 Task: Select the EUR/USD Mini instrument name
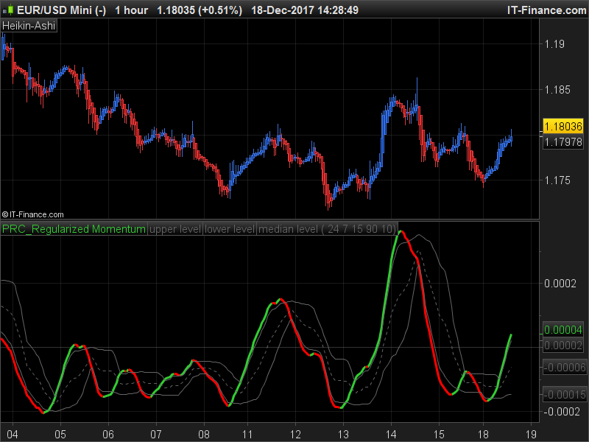[62, 10]
